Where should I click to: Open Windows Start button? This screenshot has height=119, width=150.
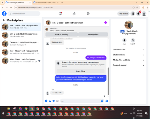tap(3, 114)
